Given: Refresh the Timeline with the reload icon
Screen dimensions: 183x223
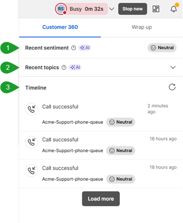Looking at the screenshot, I should [x=172, y=87].
